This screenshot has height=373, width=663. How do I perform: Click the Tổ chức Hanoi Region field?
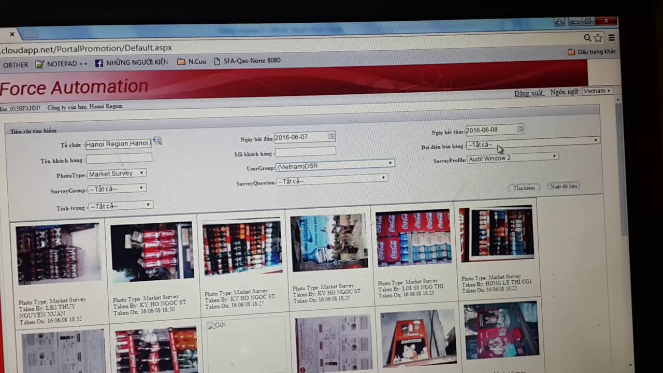click(x=119, y=144)
